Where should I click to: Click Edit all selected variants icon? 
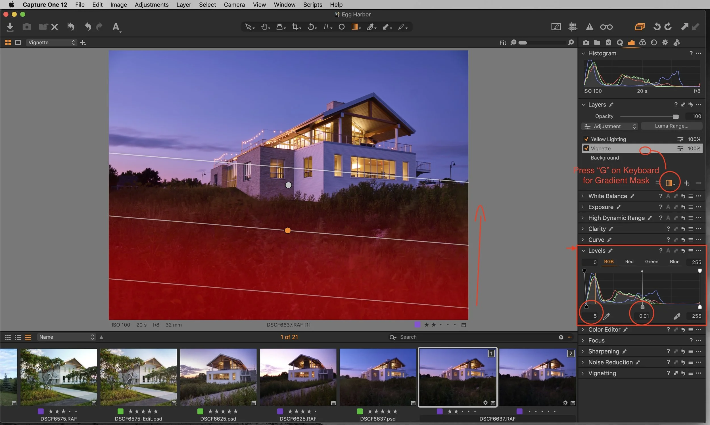(x=639, y=27)
